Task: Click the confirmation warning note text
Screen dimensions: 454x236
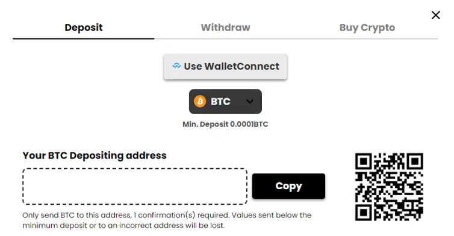Action: [x=167, y=220]
